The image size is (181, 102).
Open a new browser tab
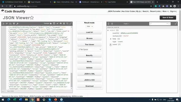157,2
